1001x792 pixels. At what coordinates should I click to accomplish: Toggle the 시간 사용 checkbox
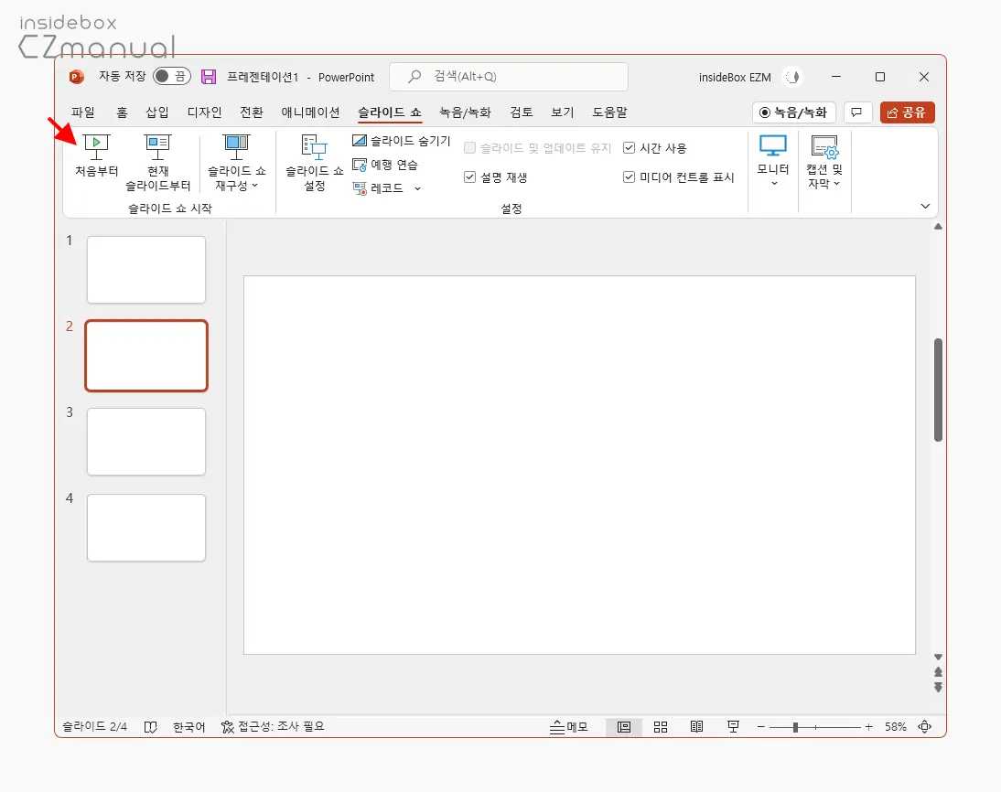[x=629, y=148]
